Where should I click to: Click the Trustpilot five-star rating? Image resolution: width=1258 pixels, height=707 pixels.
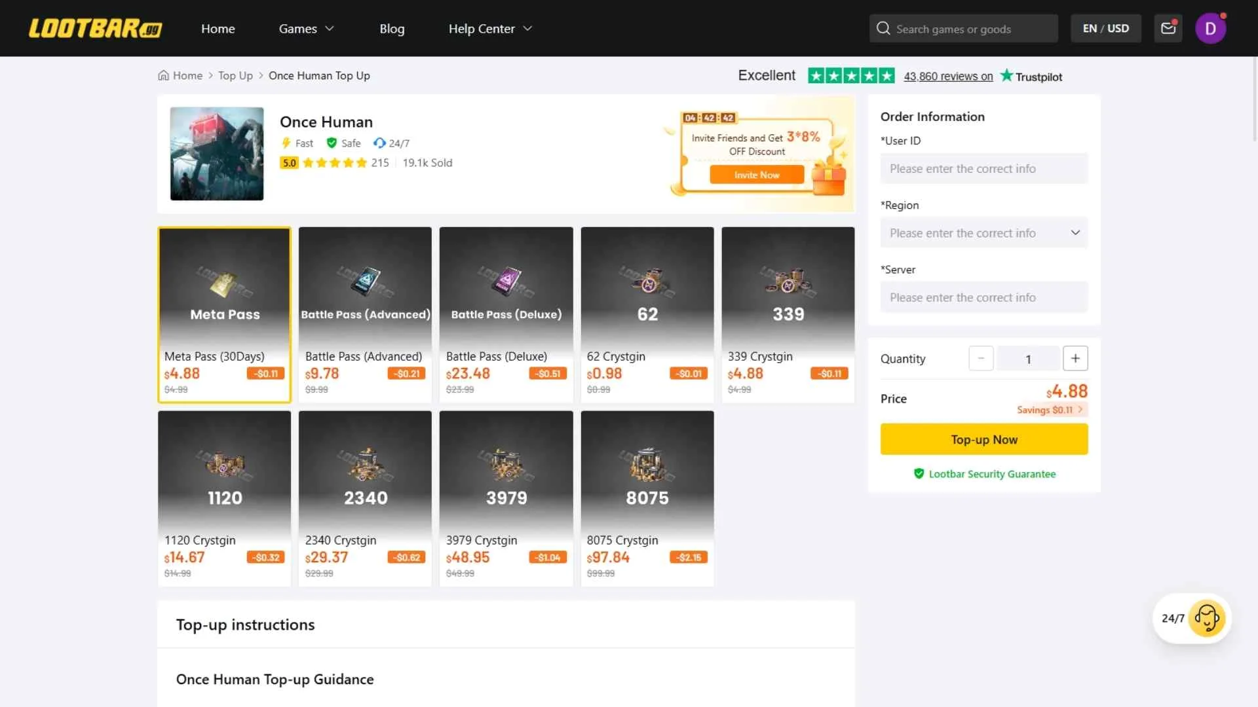tap(851, 76)
